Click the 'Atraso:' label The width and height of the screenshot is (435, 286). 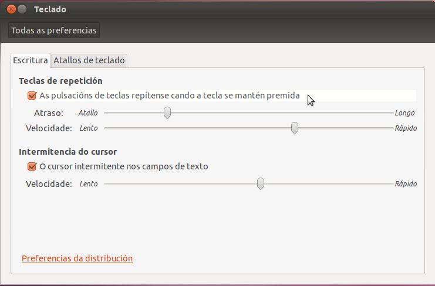49,113
